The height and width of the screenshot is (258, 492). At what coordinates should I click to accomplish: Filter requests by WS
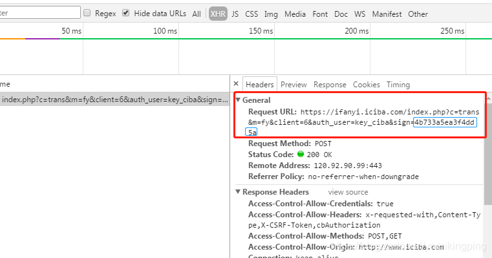coord(359,14)
